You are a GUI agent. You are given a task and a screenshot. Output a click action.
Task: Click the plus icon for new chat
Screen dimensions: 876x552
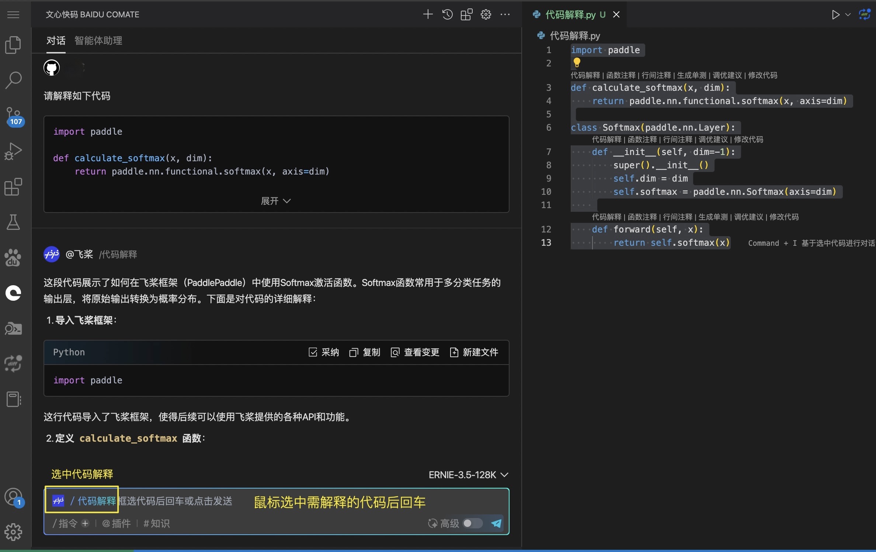[428, 15]
